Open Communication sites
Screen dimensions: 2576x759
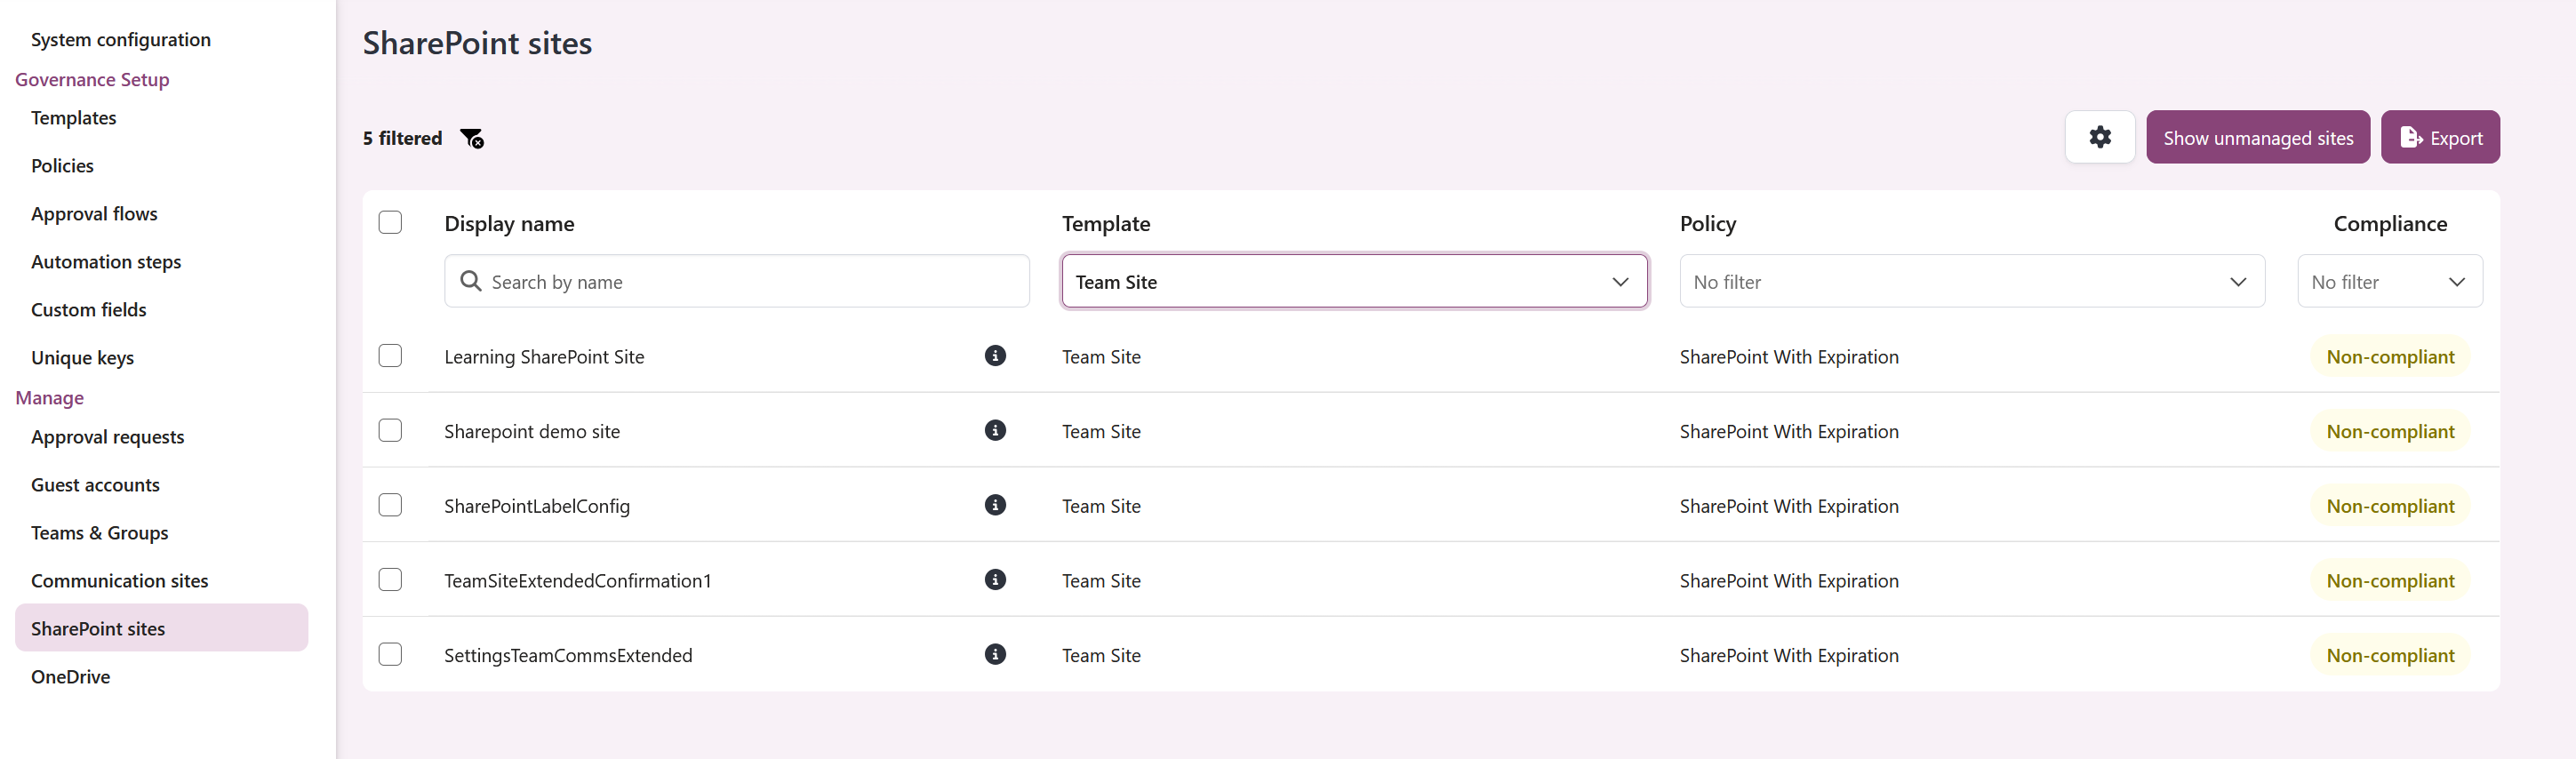(x=120, y=581)
